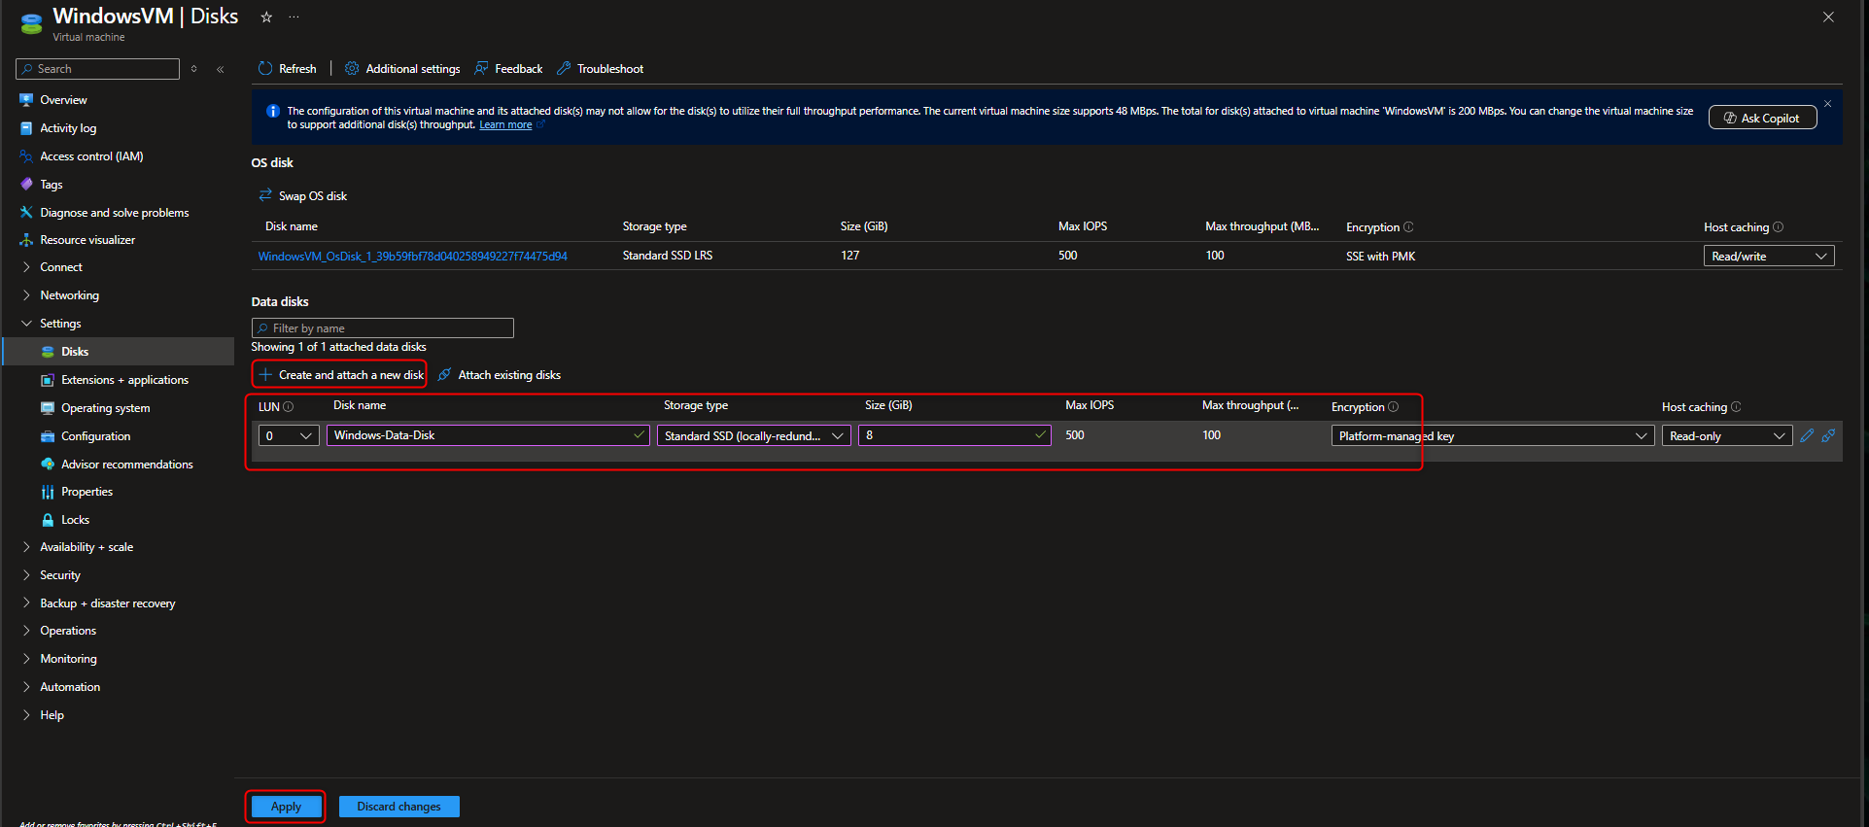1869x827 pixels.
Task: Open the Storage type Standard SSD dropdown
Action: [x=754, y=435]
